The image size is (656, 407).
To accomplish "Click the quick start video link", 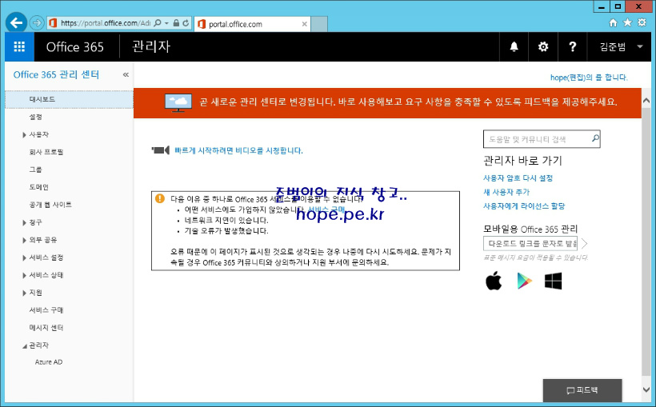I will [238, 150].
